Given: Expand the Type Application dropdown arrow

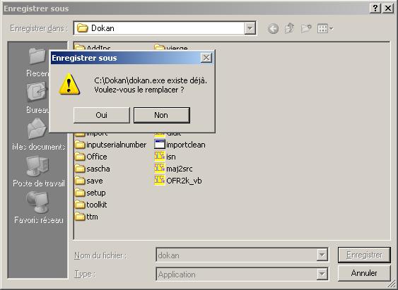Looking at the screenshot, I should coord(322,274).
